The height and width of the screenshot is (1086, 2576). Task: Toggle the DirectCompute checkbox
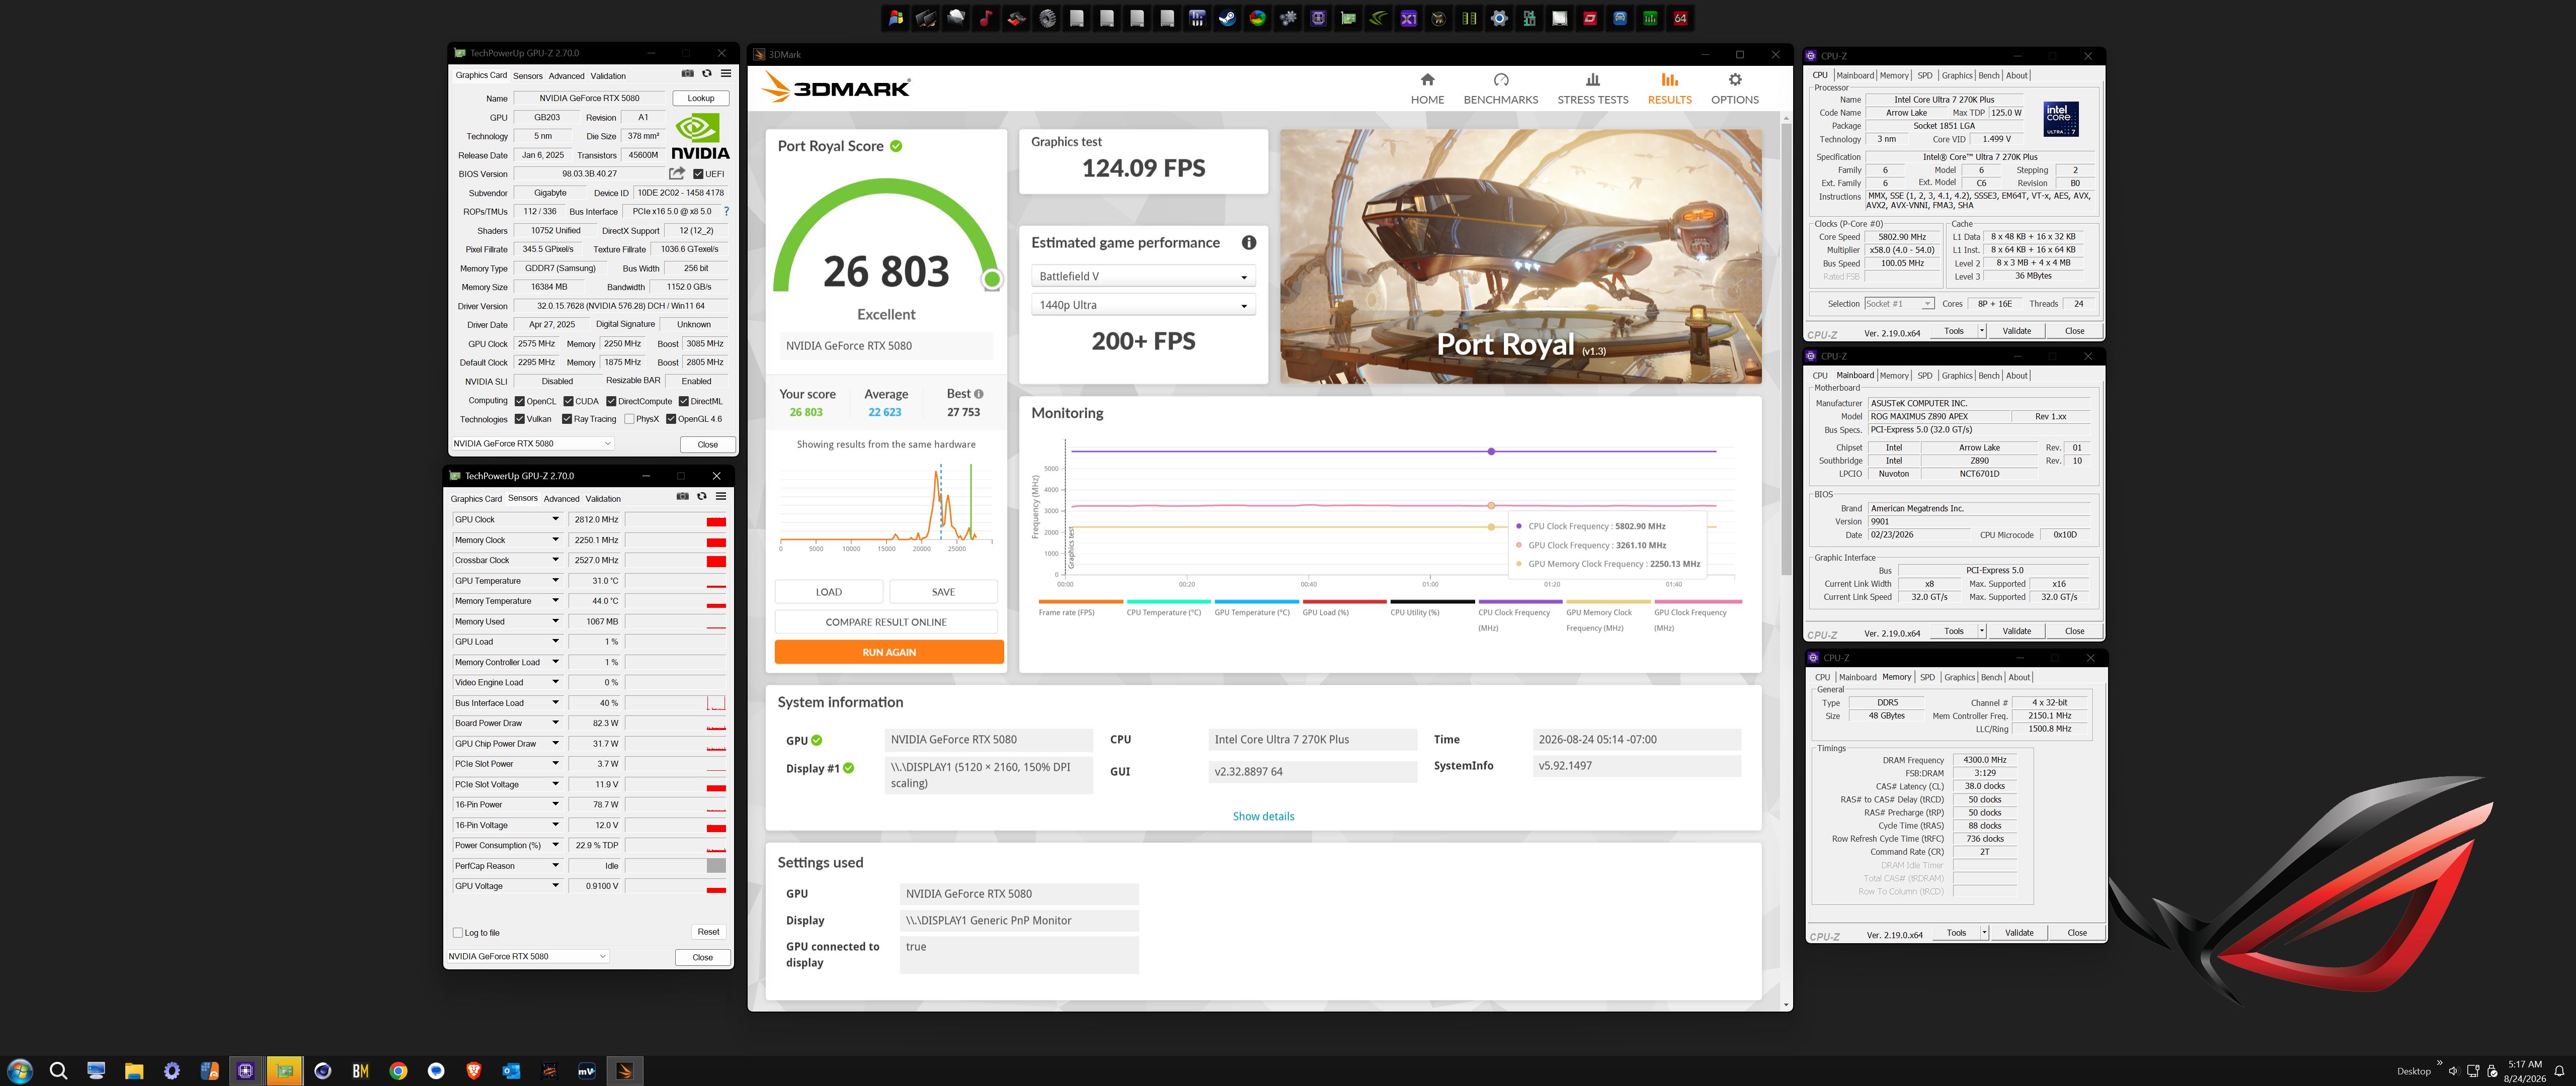click(x=611, y=402)
